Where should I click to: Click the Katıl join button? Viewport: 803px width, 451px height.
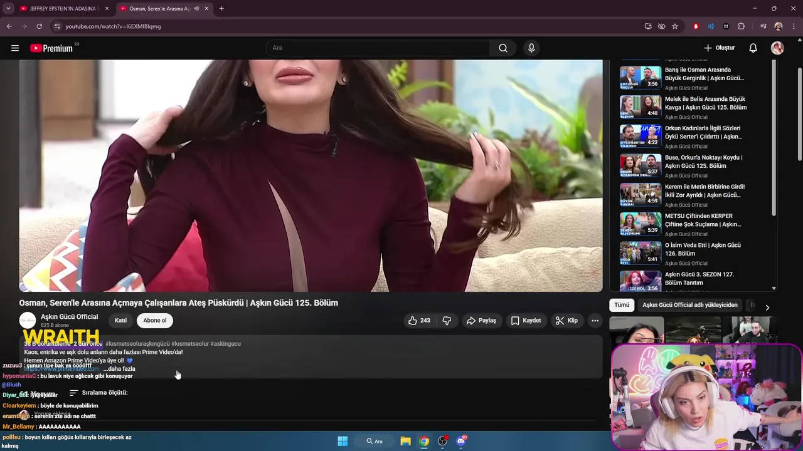pyautogui.click(x=120, y=320)
